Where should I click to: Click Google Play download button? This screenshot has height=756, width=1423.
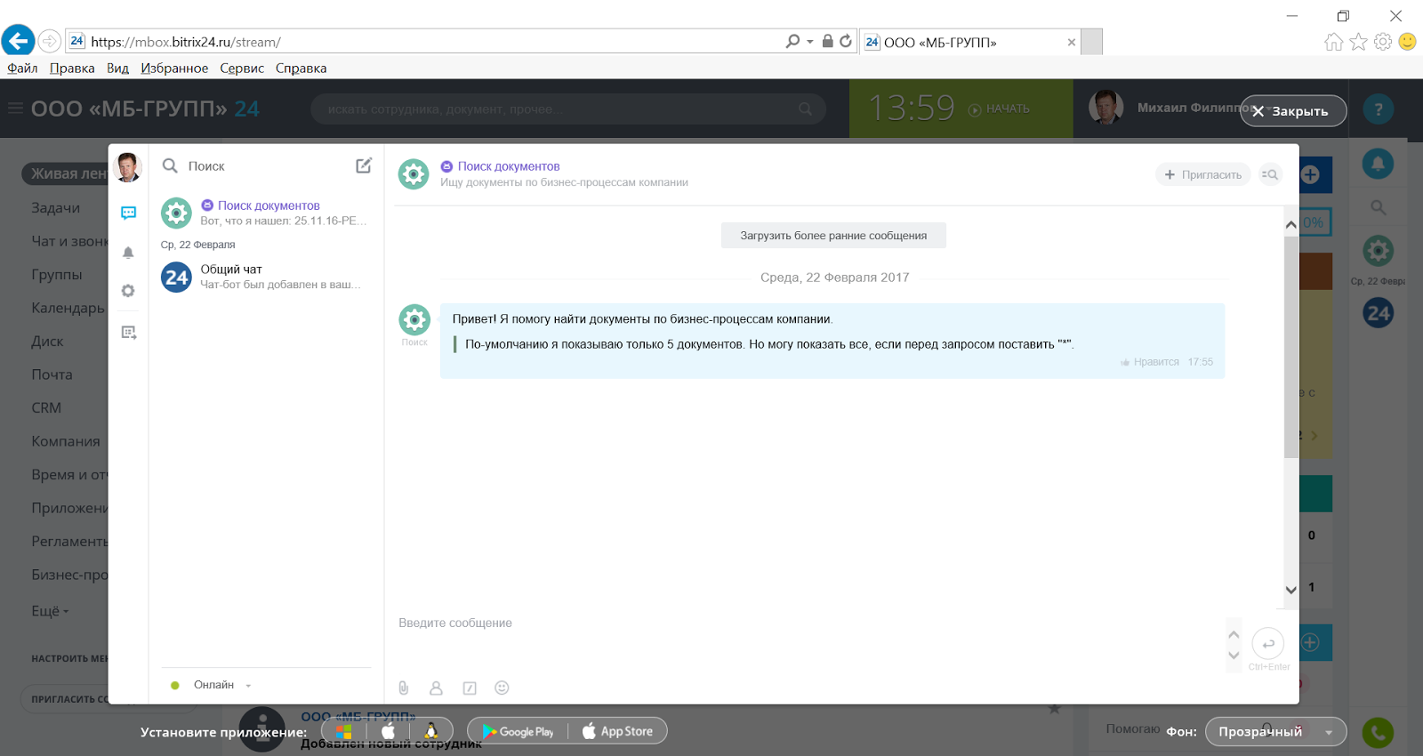pos(518,731)
